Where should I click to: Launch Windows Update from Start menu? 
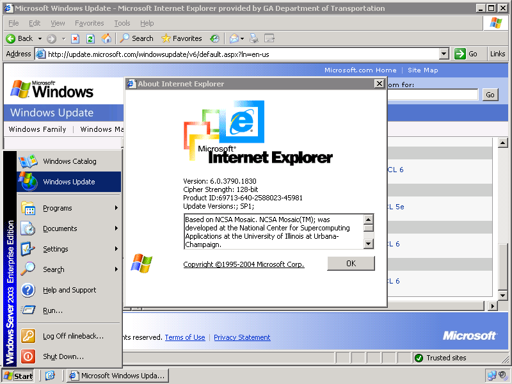point(69,182)
